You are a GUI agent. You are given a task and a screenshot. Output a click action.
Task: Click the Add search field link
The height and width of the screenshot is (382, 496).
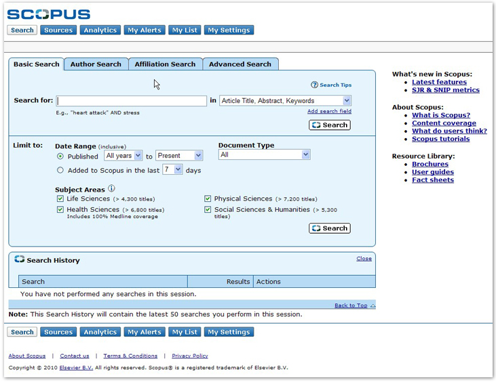point(329,111)
